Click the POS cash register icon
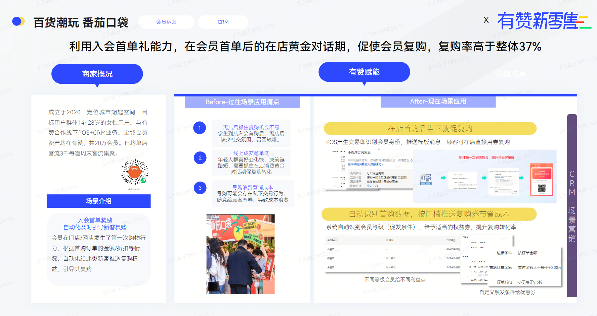Viewport: 597px width, 316px height. coord(426,179)
